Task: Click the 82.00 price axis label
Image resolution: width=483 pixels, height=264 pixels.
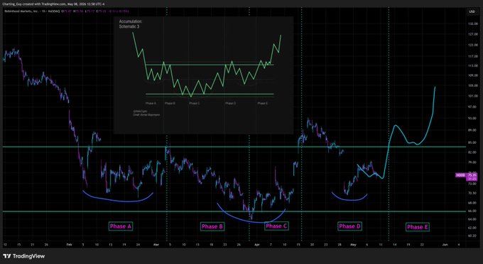Action: pyautogui.click(x=473, y=152)
